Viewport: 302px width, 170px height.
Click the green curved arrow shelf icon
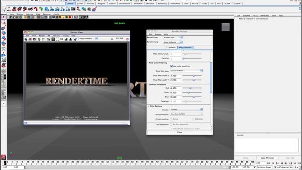click(x=41, y=9)
